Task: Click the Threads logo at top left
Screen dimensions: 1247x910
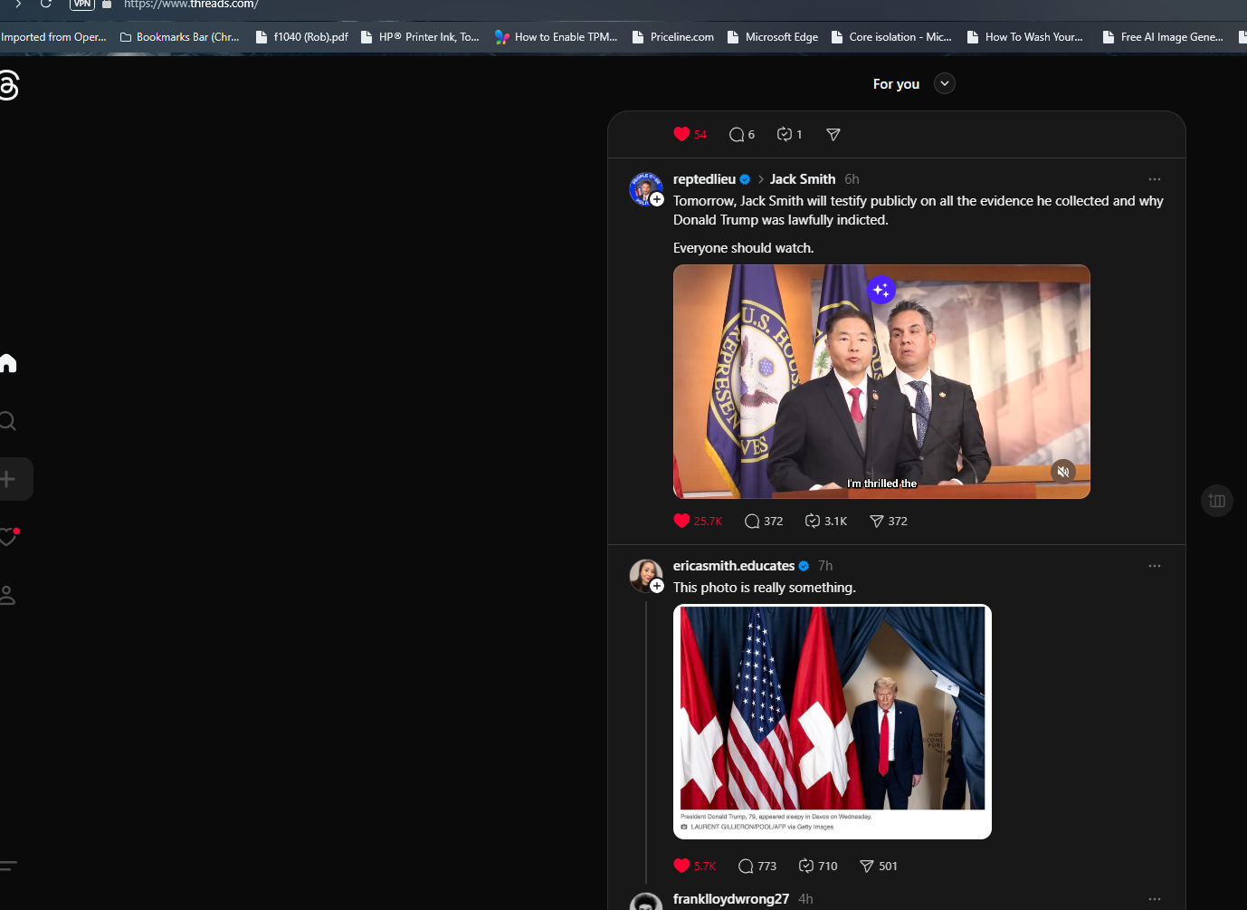Action: click(8, 85)
